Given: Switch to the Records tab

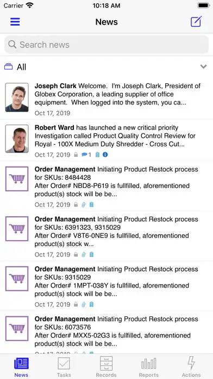Looking at the screenshot, I should pyautogui.click(x=106, y=367).
